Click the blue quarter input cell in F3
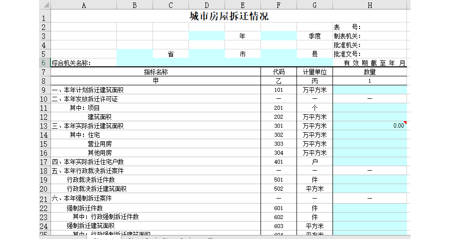The height and width of the screenshot is (239, 450). pos(278,36)
